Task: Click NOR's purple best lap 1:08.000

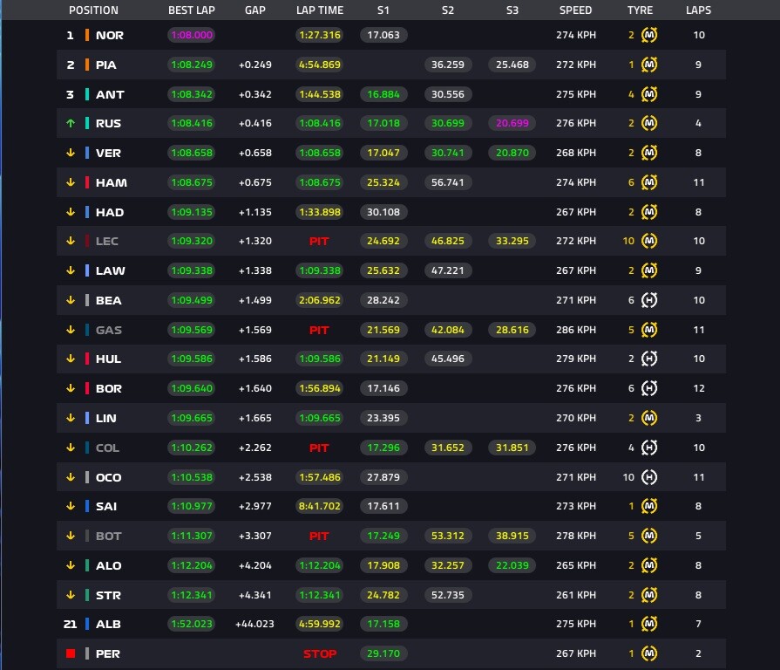Action: point(192,35)
